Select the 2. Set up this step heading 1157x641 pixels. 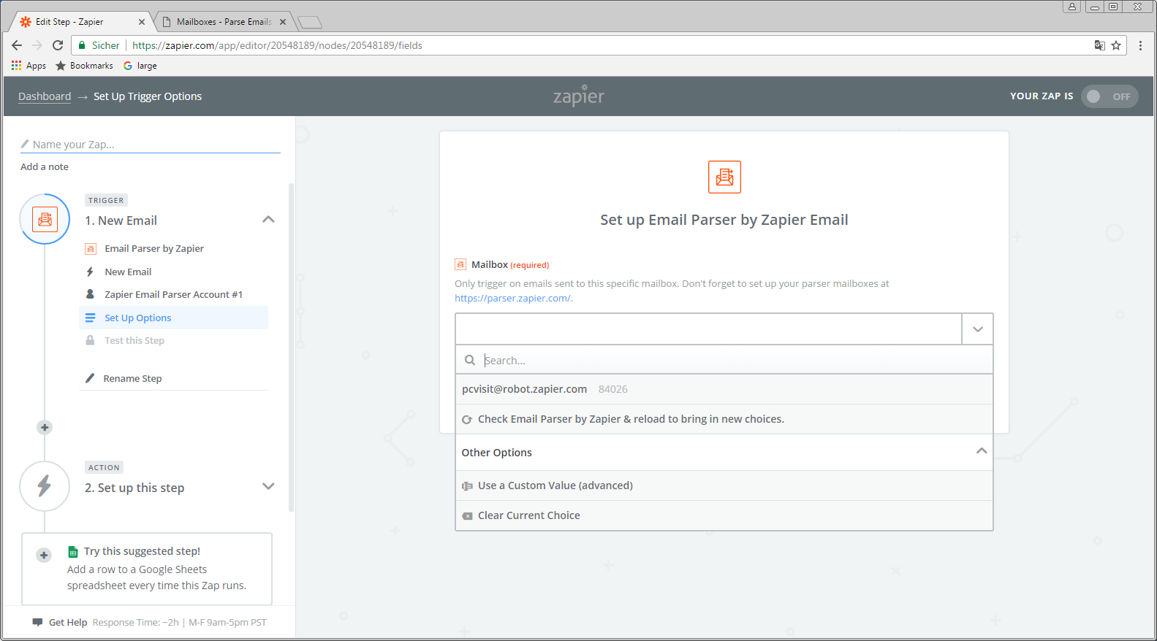(134, 488)
